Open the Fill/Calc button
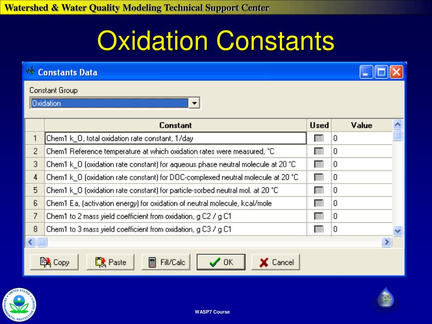The height and width of the screenshot is (324, 432). coord(166,262)
